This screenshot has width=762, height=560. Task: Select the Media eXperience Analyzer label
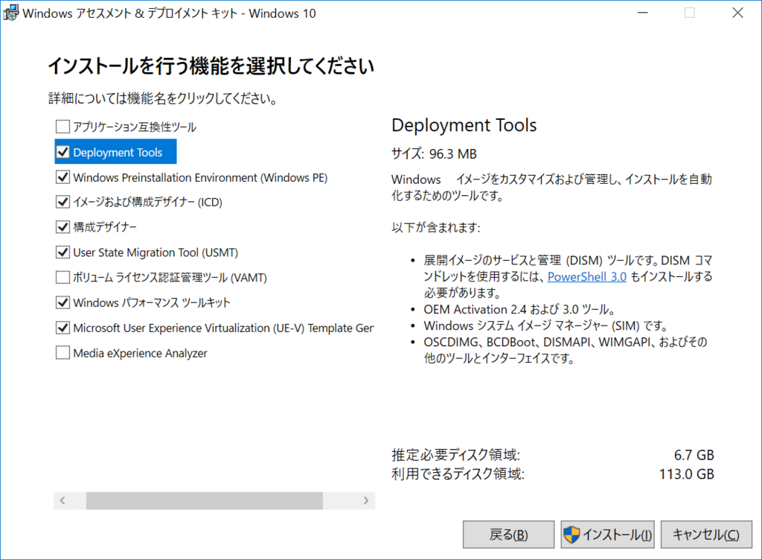pyautogui.click(x=140, y=354)
